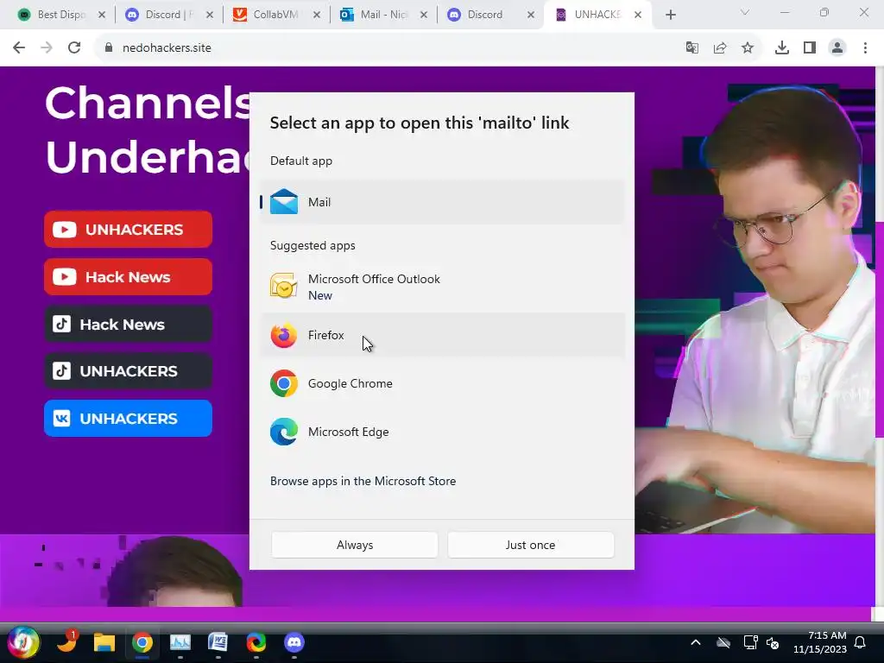This screenshot has width=884, height=663.
Task: Open the monitor graph taskbar app
Action: (180, 642)
